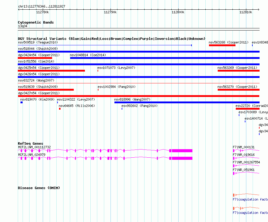Select the DGV Structural Variants track title
The width and height of the screenshot is (268, 222).
[x=112, y=39]
